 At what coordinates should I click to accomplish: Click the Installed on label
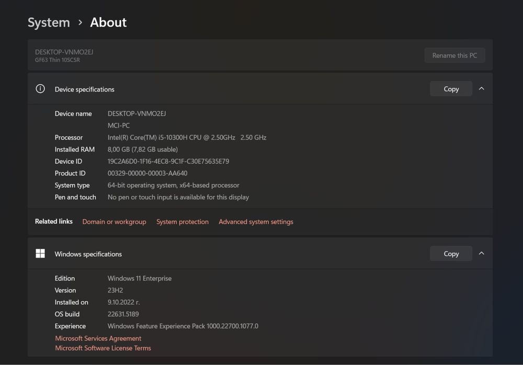coord(71,302)
